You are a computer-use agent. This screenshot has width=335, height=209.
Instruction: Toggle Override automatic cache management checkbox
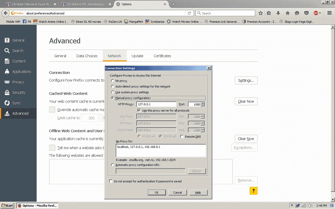click(52, 110)
